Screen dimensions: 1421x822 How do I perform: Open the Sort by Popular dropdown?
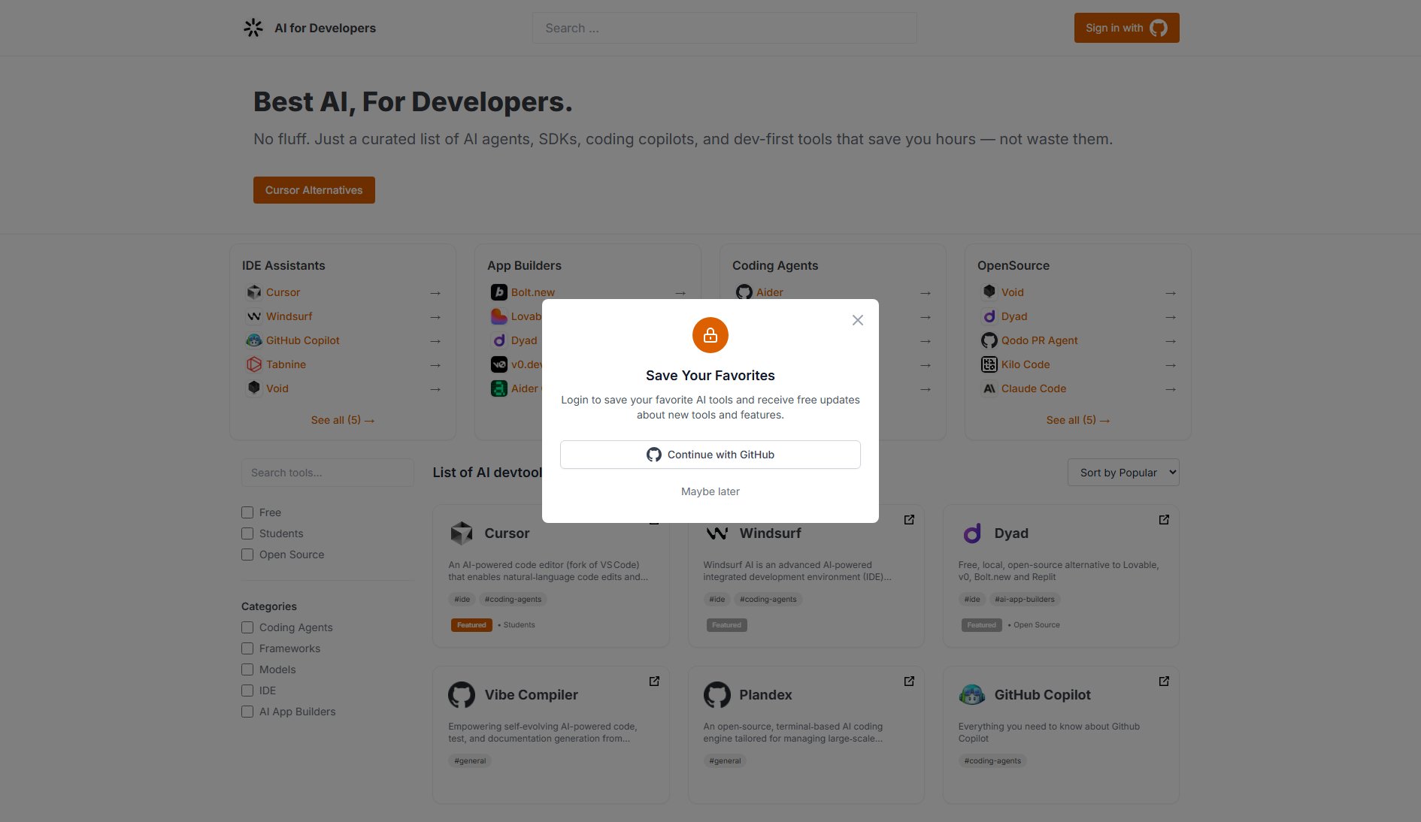pos(1123,473)
